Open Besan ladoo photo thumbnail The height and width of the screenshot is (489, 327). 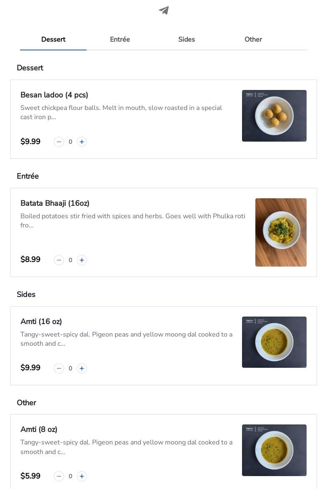[274, 116]
